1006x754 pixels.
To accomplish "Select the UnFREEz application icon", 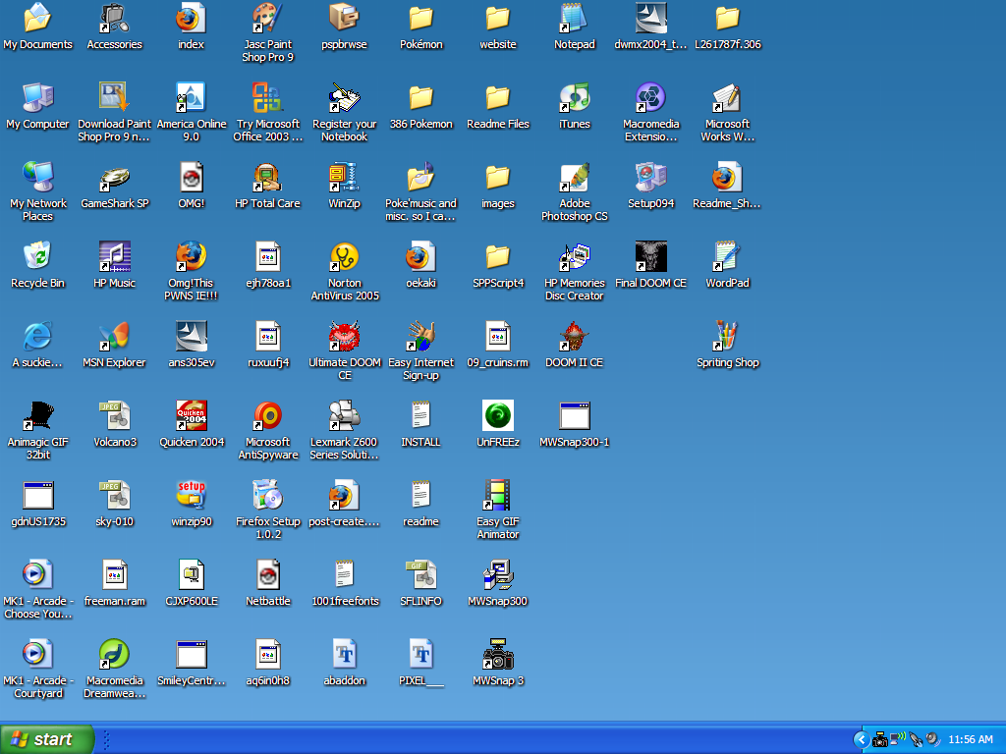I will tap(497, 415).
